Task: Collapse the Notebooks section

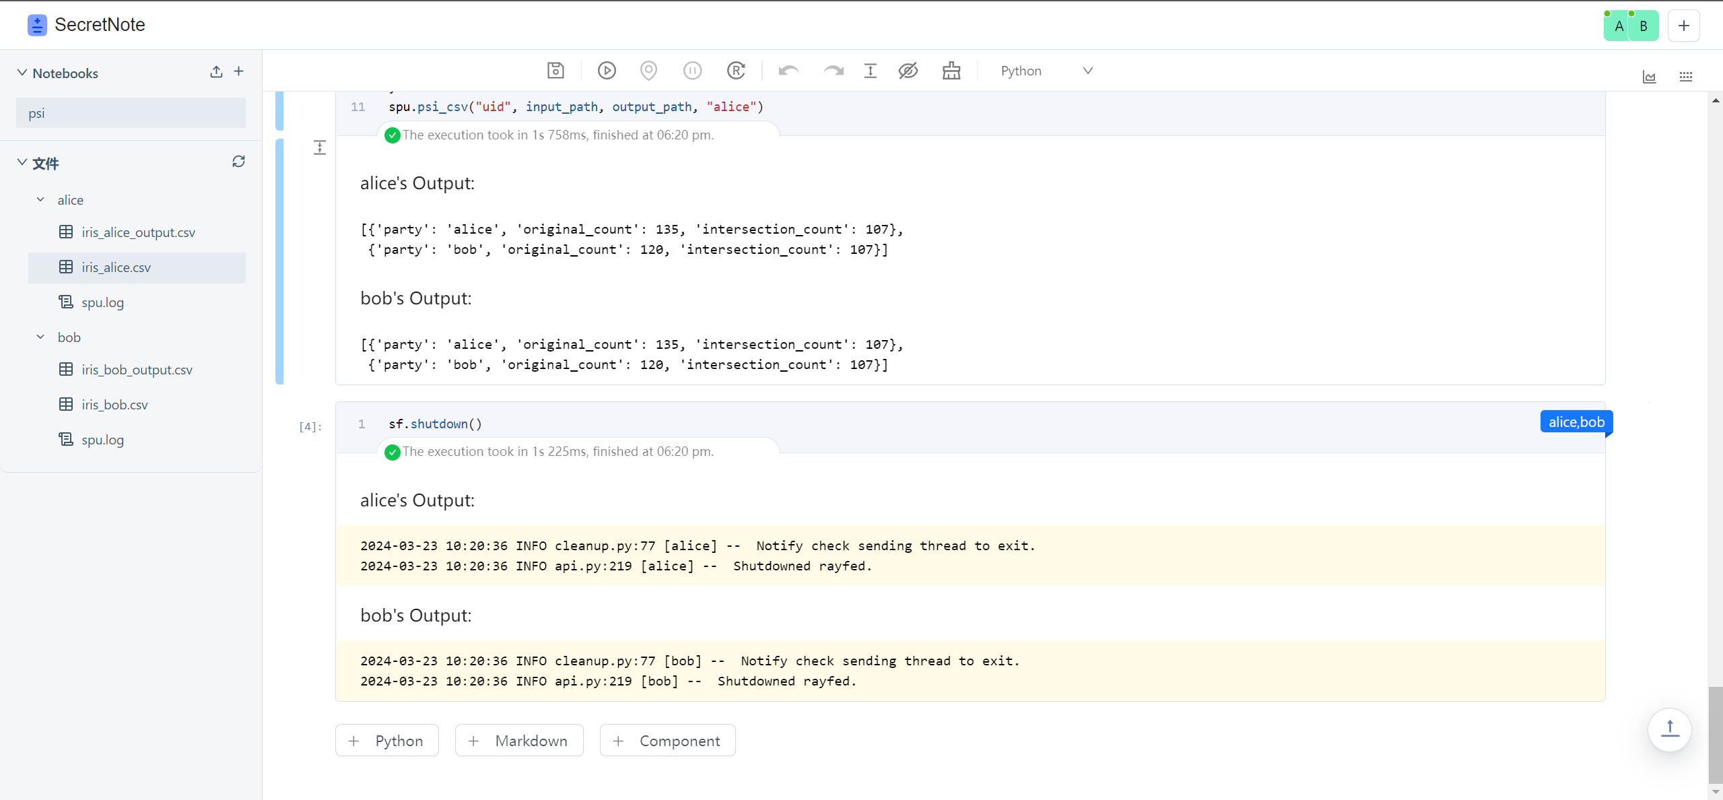Action: coord(22,73)
